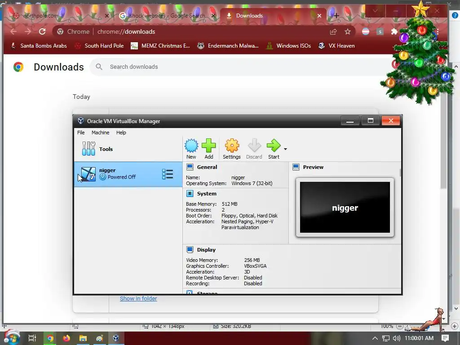Open the Windows ISOs bookmark

(289, 46)
